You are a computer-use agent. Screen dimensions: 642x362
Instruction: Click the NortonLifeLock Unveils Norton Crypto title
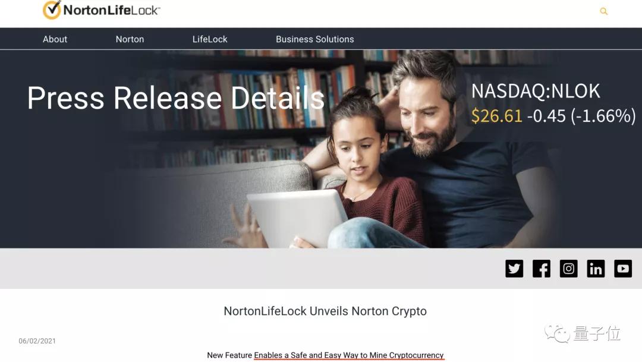pyautogui.click(x=325, y=311)
